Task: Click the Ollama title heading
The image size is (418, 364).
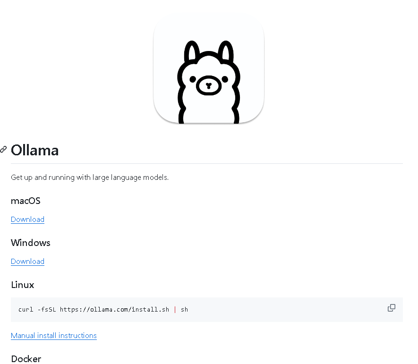Action: pyautogui.click(x=35, y=151)
